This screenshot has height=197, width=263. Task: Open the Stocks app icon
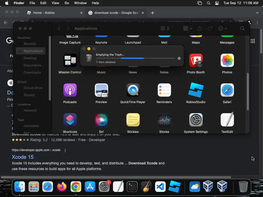coord(164,120)
